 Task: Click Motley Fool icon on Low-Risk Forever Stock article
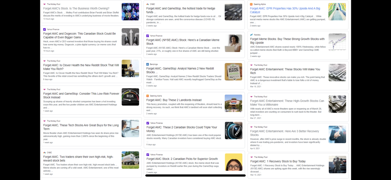coord(45,90)
